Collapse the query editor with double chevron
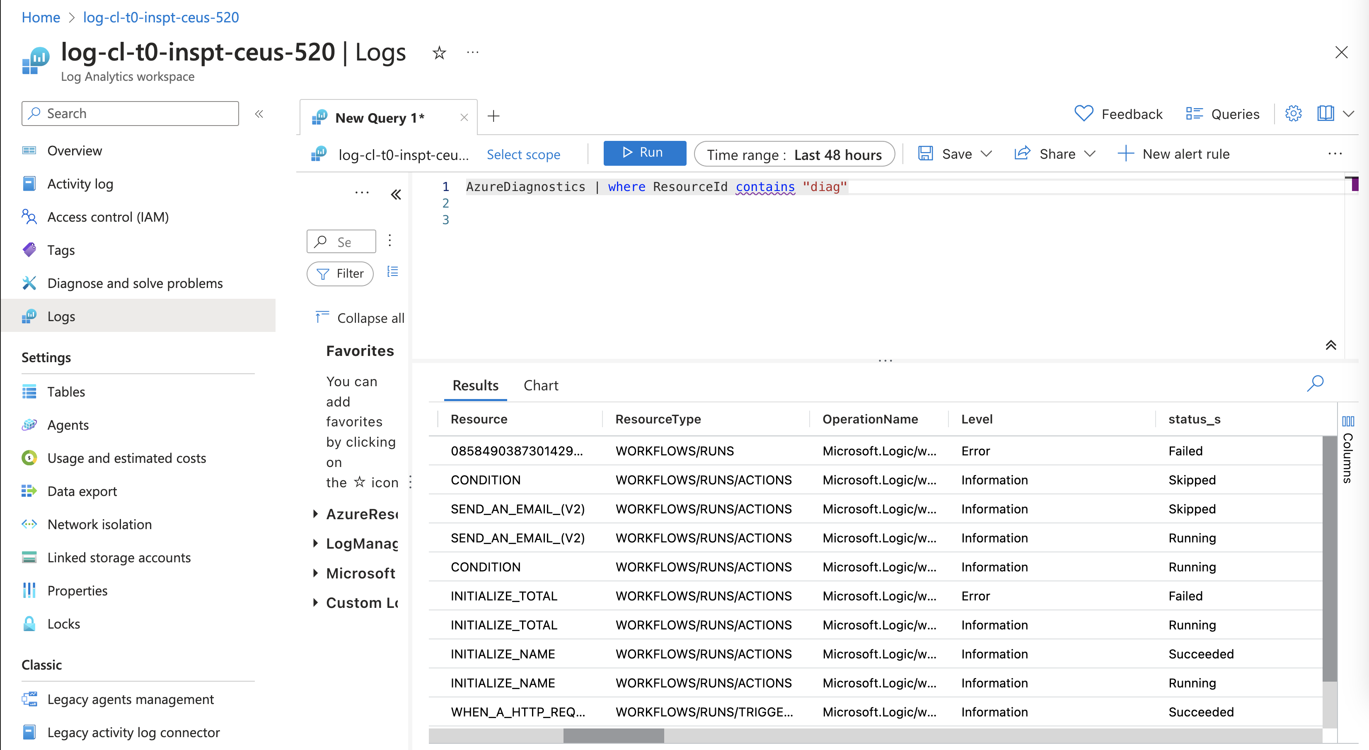1369x750 pixels. click(x=1331, y=345)
